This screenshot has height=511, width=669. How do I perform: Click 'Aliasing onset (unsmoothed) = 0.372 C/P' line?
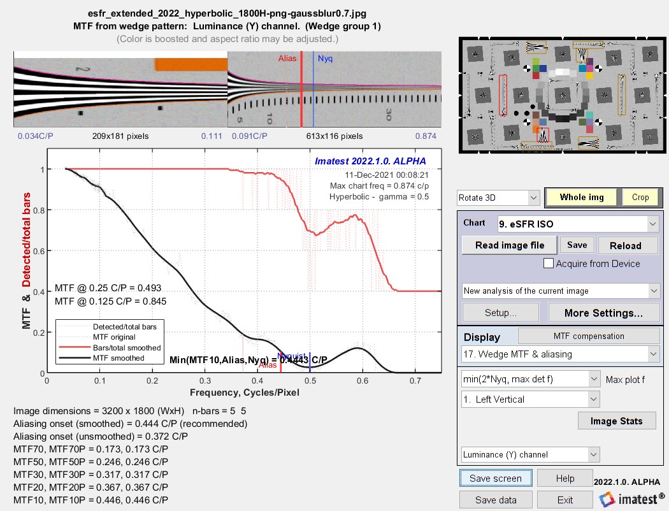101,436
